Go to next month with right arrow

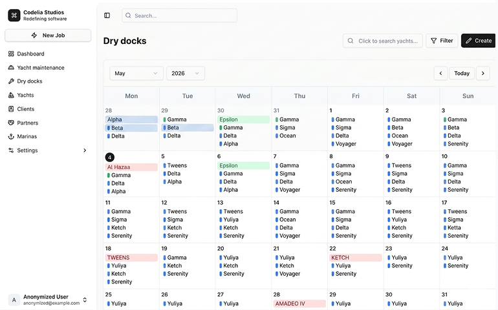482,73
